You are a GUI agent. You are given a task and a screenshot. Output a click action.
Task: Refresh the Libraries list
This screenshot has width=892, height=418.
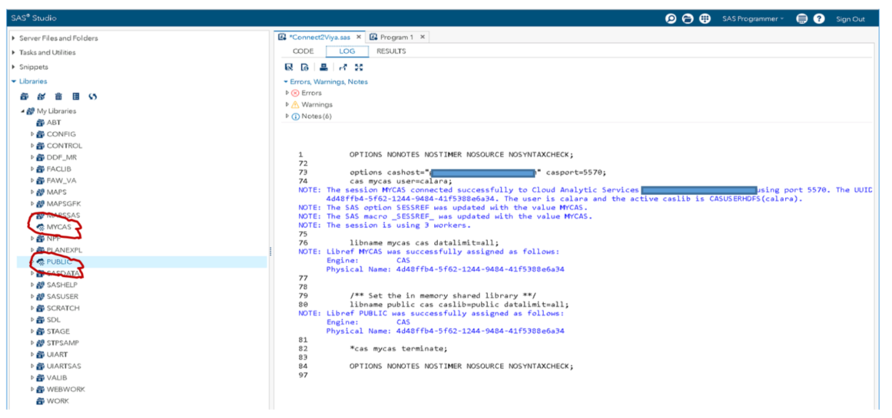pos(93,97)
